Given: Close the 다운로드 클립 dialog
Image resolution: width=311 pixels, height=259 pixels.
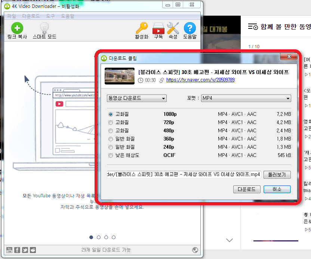Looking at the screenshot, I should [289, 56].
